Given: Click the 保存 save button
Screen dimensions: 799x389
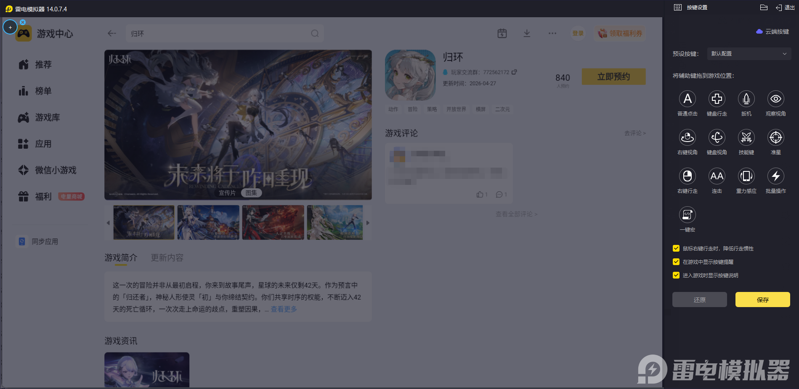Looking at the screenshot, I should point(762,300).
